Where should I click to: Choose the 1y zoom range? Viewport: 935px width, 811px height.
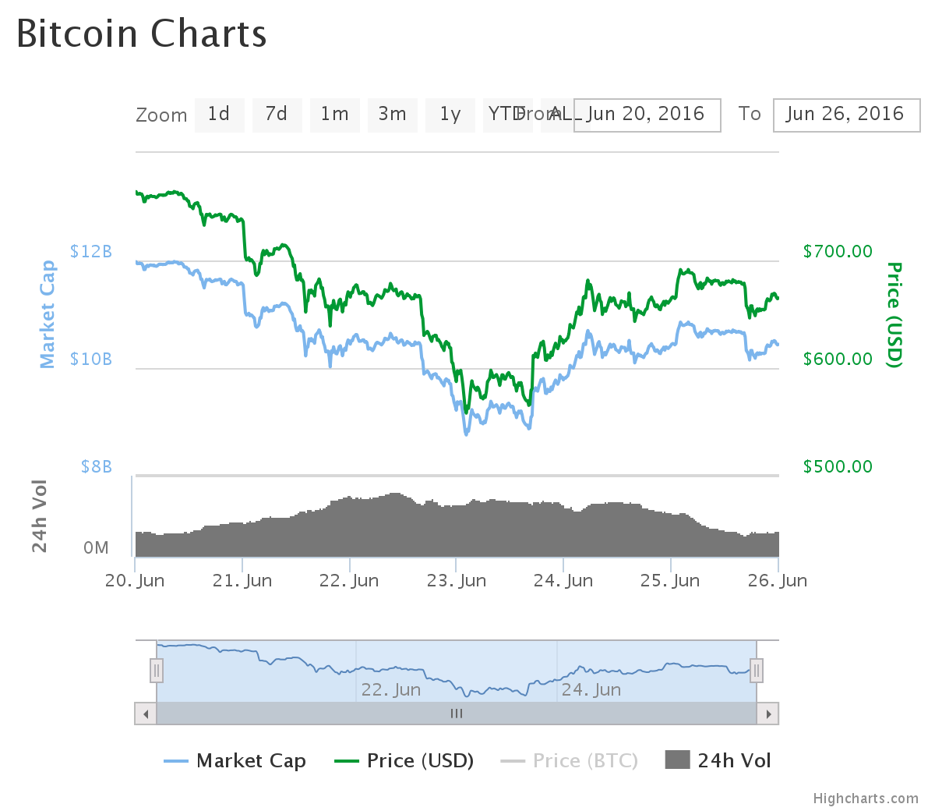450,115
